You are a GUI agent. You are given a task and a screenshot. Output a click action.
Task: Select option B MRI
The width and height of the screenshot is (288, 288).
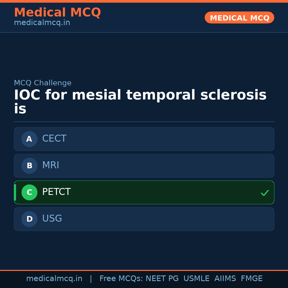point(144,166)
